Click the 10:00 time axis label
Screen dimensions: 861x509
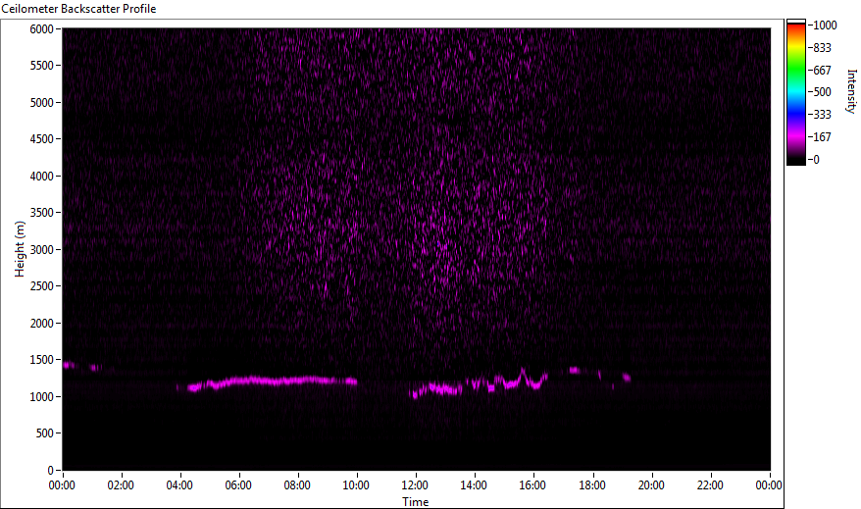point(356,485)
